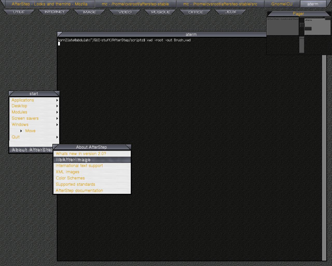The height and width of the screenshot is (266, 332).
Task: Open the MUSIQUE launcher category
Action: click(x=160, y=12)
